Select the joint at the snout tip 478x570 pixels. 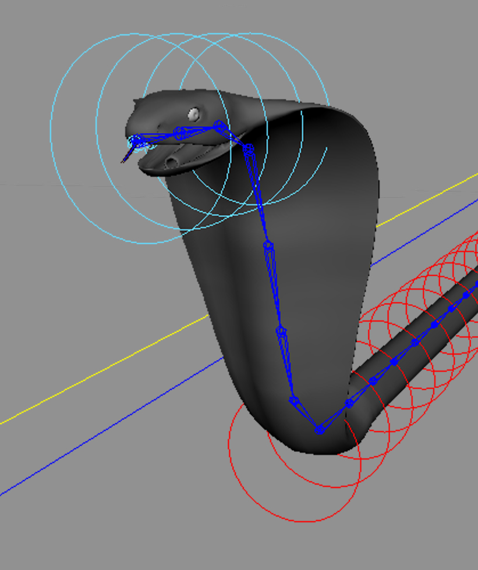point(135,140)
